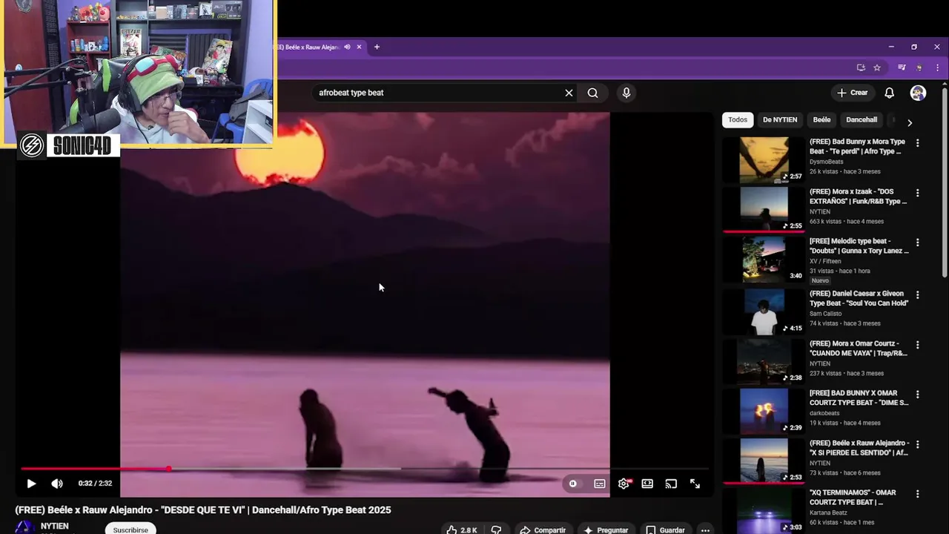Open Daniel Caesar x Giveon type beat title
The image size is (949, 534).
(859, 298)
